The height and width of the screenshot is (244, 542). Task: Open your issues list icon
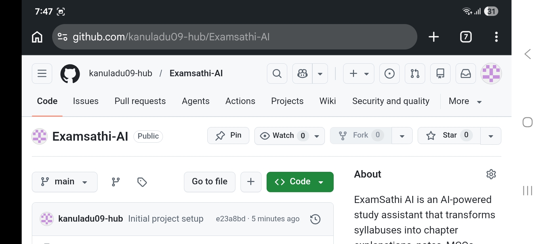coord(390,74)
